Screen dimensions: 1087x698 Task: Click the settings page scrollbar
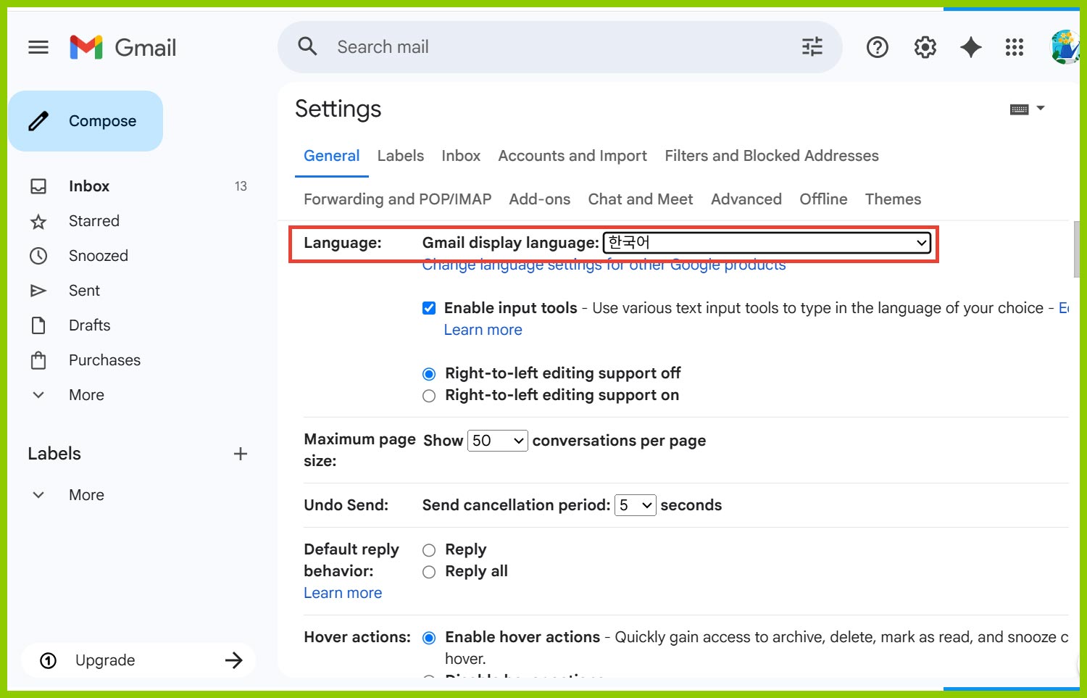[x=1076, y=250]
